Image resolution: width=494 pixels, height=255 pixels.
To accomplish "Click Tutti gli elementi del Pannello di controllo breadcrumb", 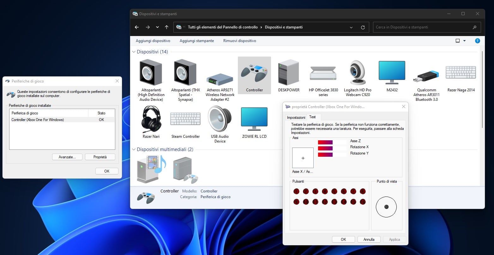I will [x=223, y=27].
